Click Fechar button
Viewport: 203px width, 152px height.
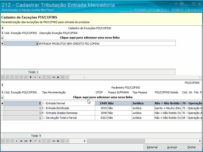(192, 147)
